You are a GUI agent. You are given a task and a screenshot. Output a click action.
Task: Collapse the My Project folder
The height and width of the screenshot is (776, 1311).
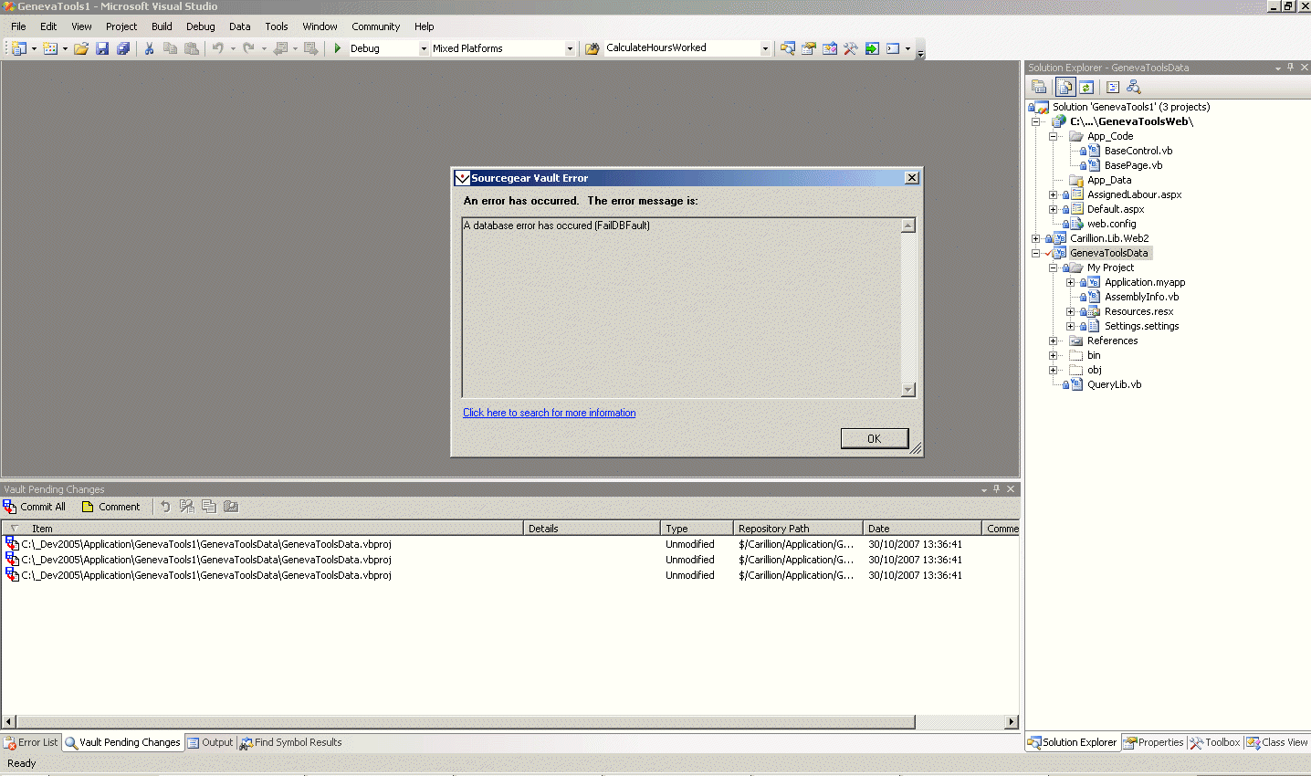tap(1053, 267)
